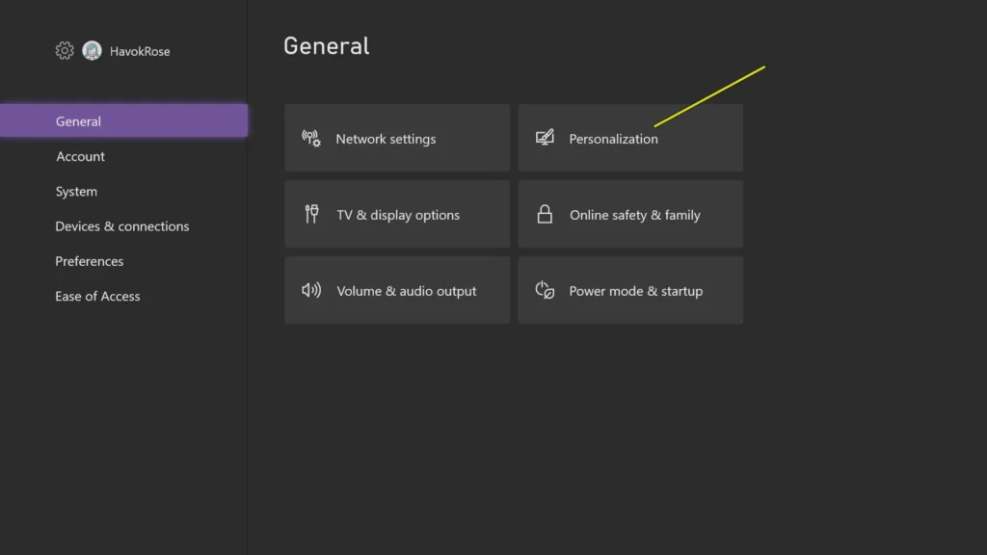
Task: Open TV & display options tile
Action: [x=397, y=214]
